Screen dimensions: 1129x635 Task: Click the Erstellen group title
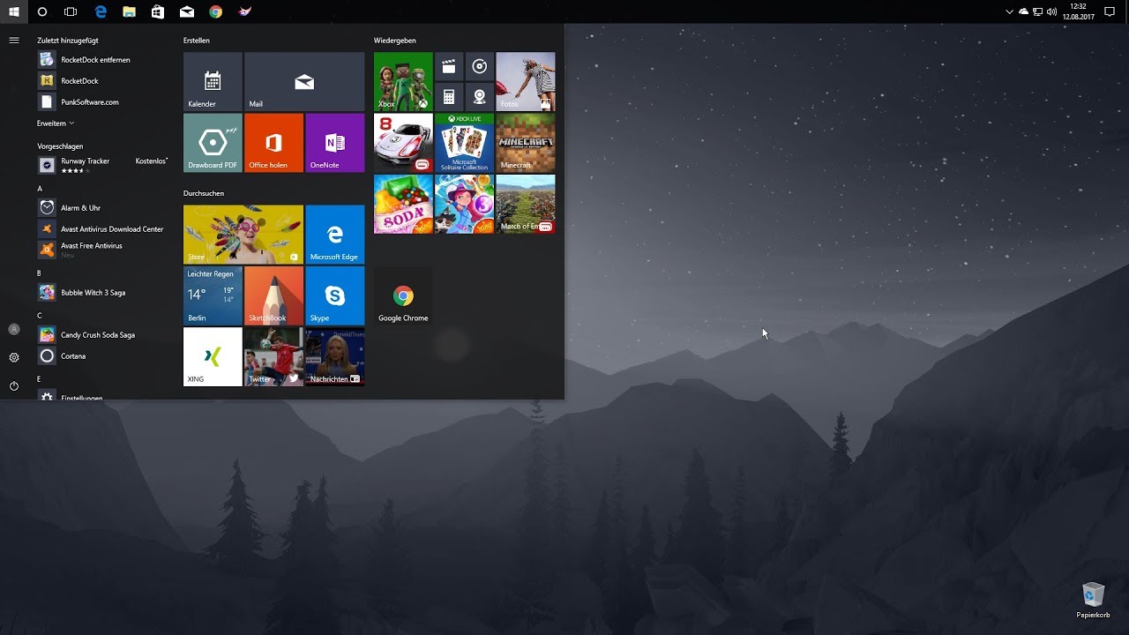(197, 41)
